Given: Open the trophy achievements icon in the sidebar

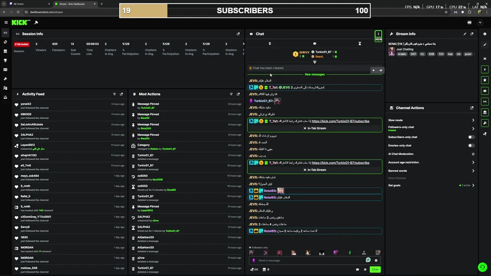Looking at the screenshot, I should pyautogui.click(x=5, y=61).
